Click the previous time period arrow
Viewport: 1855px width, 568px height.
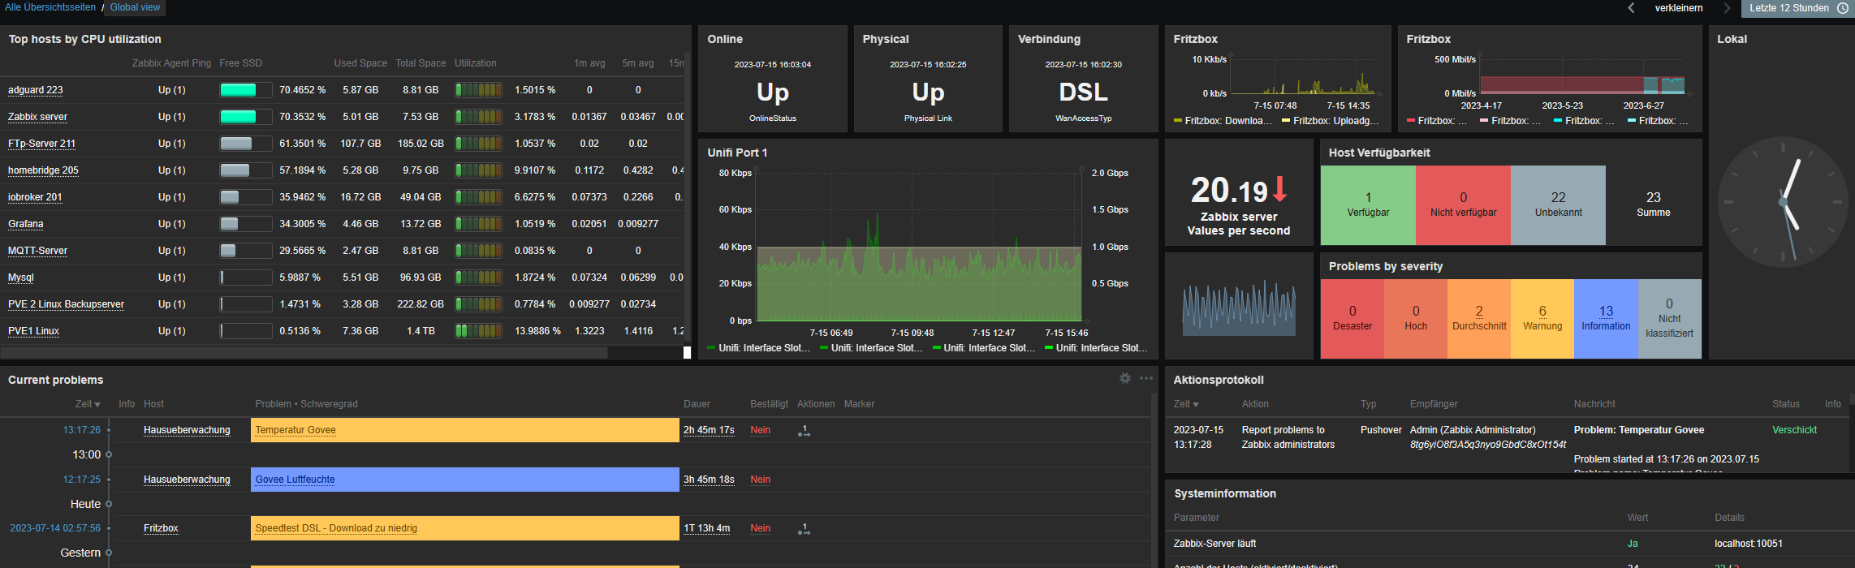[1631, 8]
